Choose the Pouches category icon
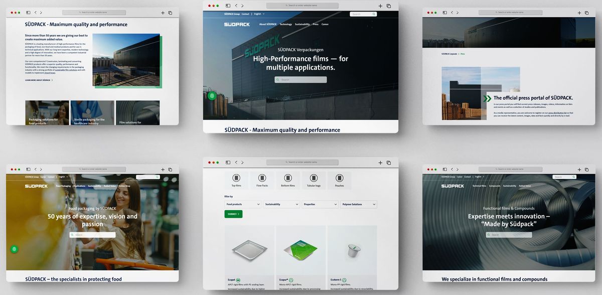 (x=339, y=178)
